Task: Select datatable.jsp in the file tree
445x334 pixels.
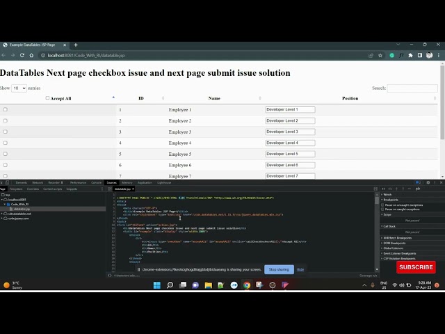Action: 22,209
